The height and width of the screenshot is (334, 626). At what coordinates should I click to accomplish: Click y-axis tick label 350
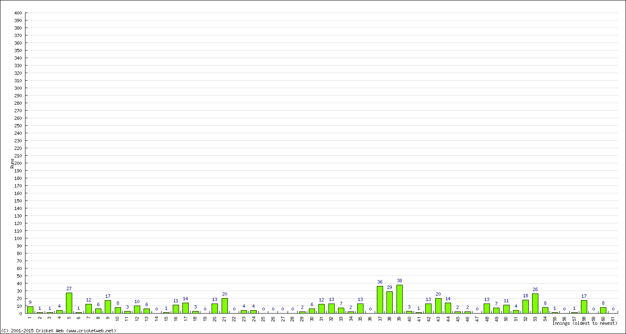point(18,51)
